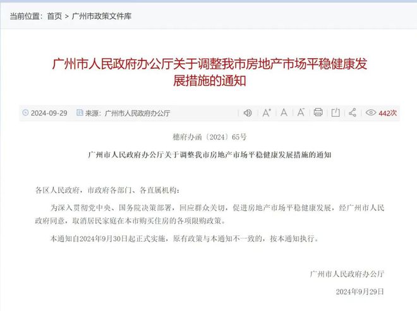Click the paragraph mentioning 取消…限购政策

(x=210, y=214)
